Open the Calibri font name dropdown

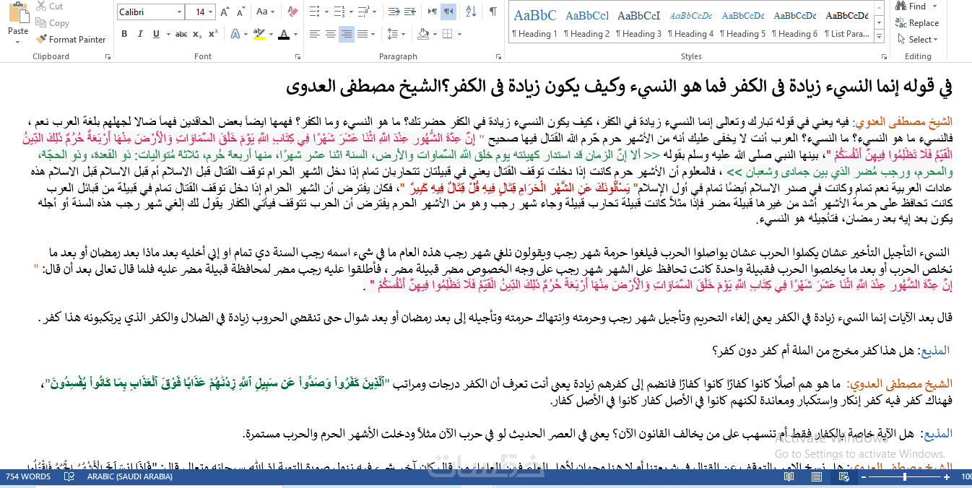point(179,12)
